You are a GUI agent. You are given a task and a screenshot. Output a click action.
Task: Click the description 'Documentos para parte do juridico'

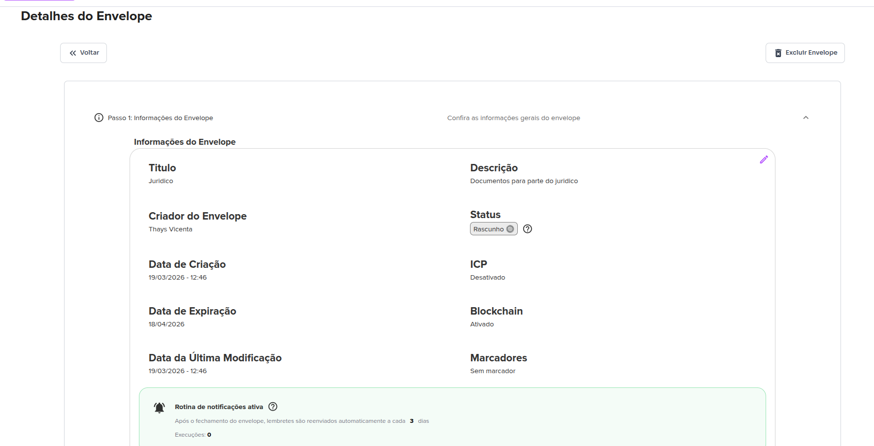point(524,181)
